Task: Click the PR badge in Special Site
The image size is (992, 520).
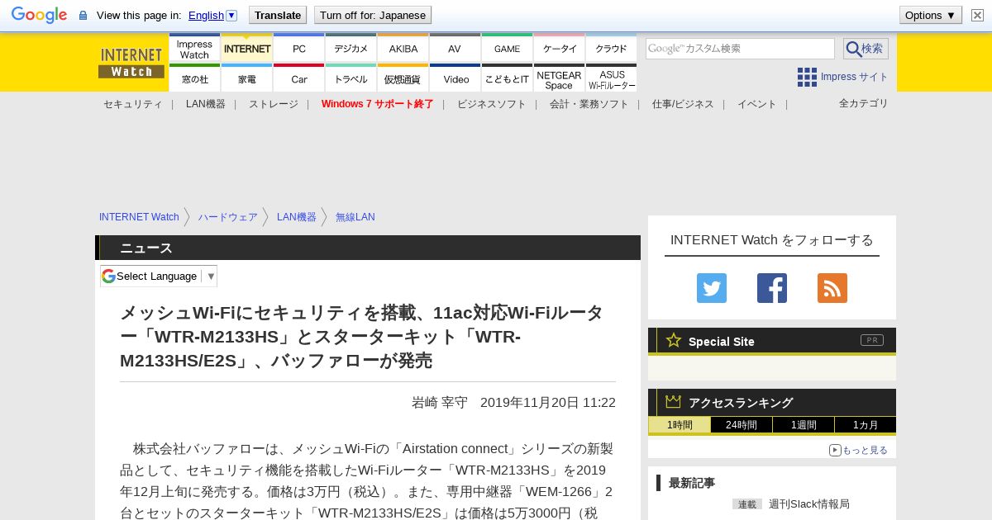Action: tap(872, 340)
